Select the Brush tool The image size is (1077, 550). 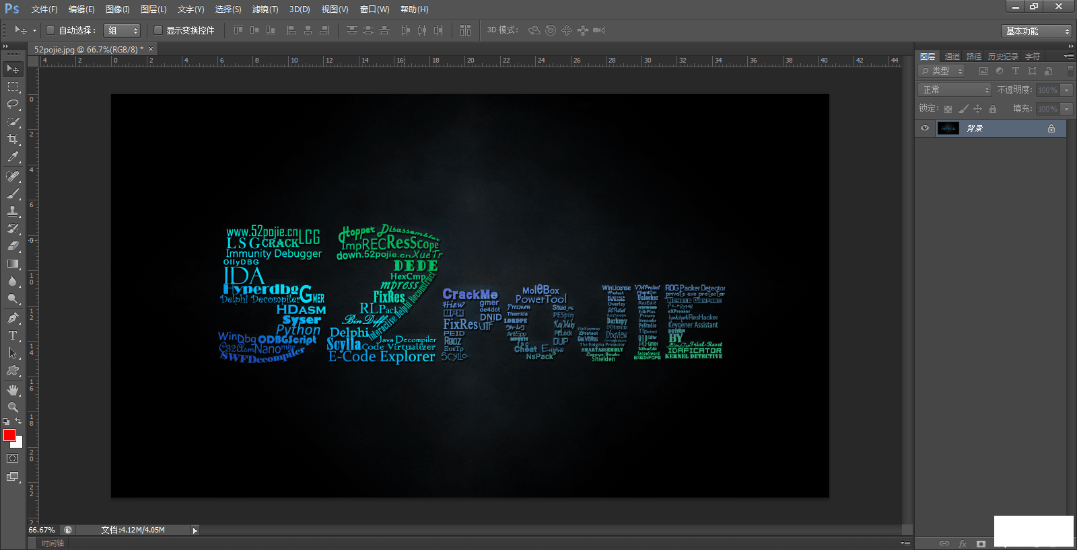coord(13,194)
